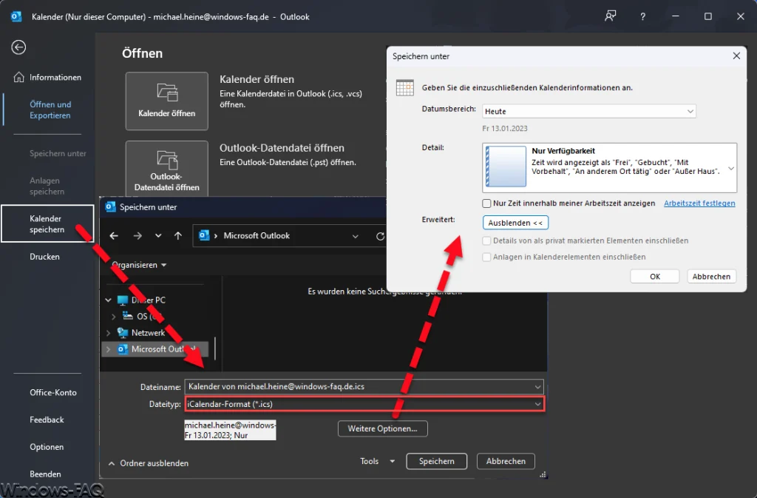The height and width of the screenshot is (498, 757).
Task: Go up one folder level in file dialog
Action: [178, 236]
